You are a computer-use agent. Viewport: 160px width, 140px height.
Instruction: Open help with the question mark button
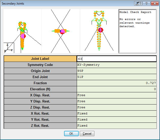coord(146,4)
